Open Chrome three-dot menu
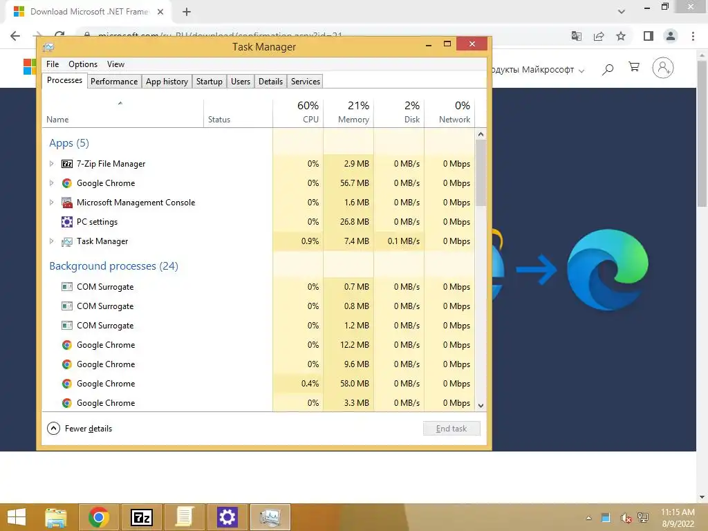 (693, 36)
